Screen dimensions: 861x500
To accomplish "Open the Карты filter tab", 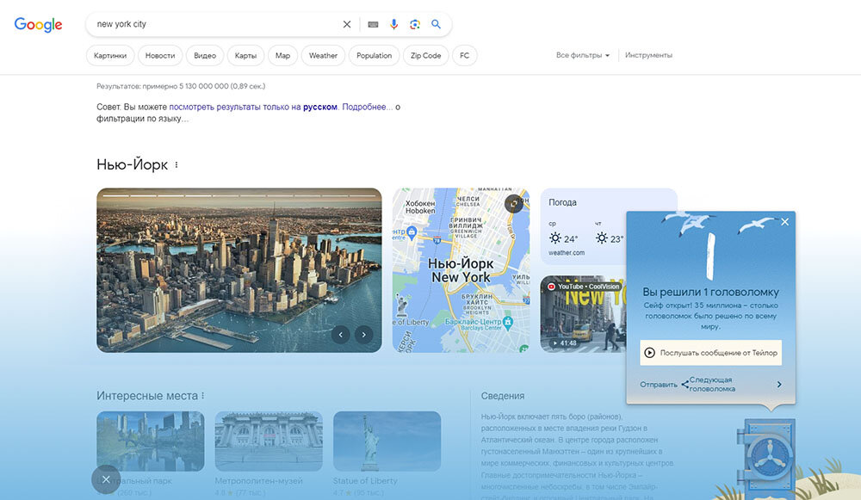I will pos(245,55).
